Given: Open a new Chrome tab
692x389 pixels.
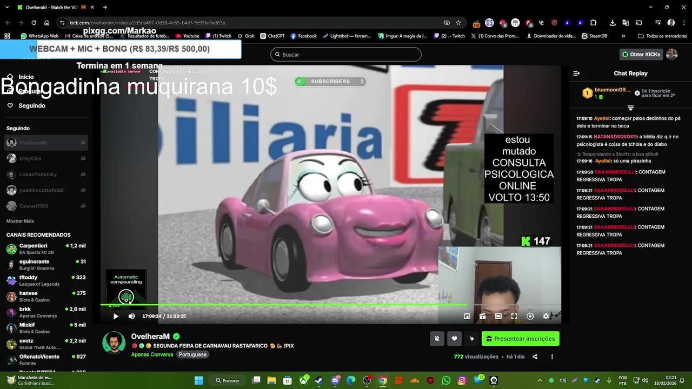Looking at the screenshot, I should [x=105, y=8].
